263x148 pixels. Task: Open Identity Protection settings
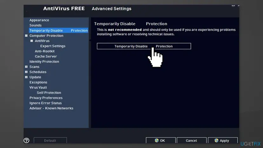click(x=44, y=62)
